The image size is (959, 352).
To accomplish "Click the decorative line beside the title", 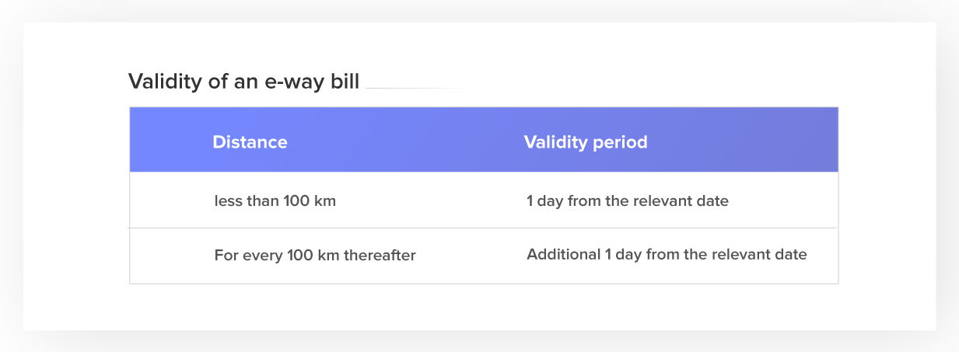I will (416, 88).
